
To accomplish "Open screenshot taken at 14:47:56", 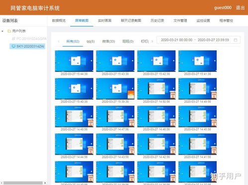I will [115, 117].
